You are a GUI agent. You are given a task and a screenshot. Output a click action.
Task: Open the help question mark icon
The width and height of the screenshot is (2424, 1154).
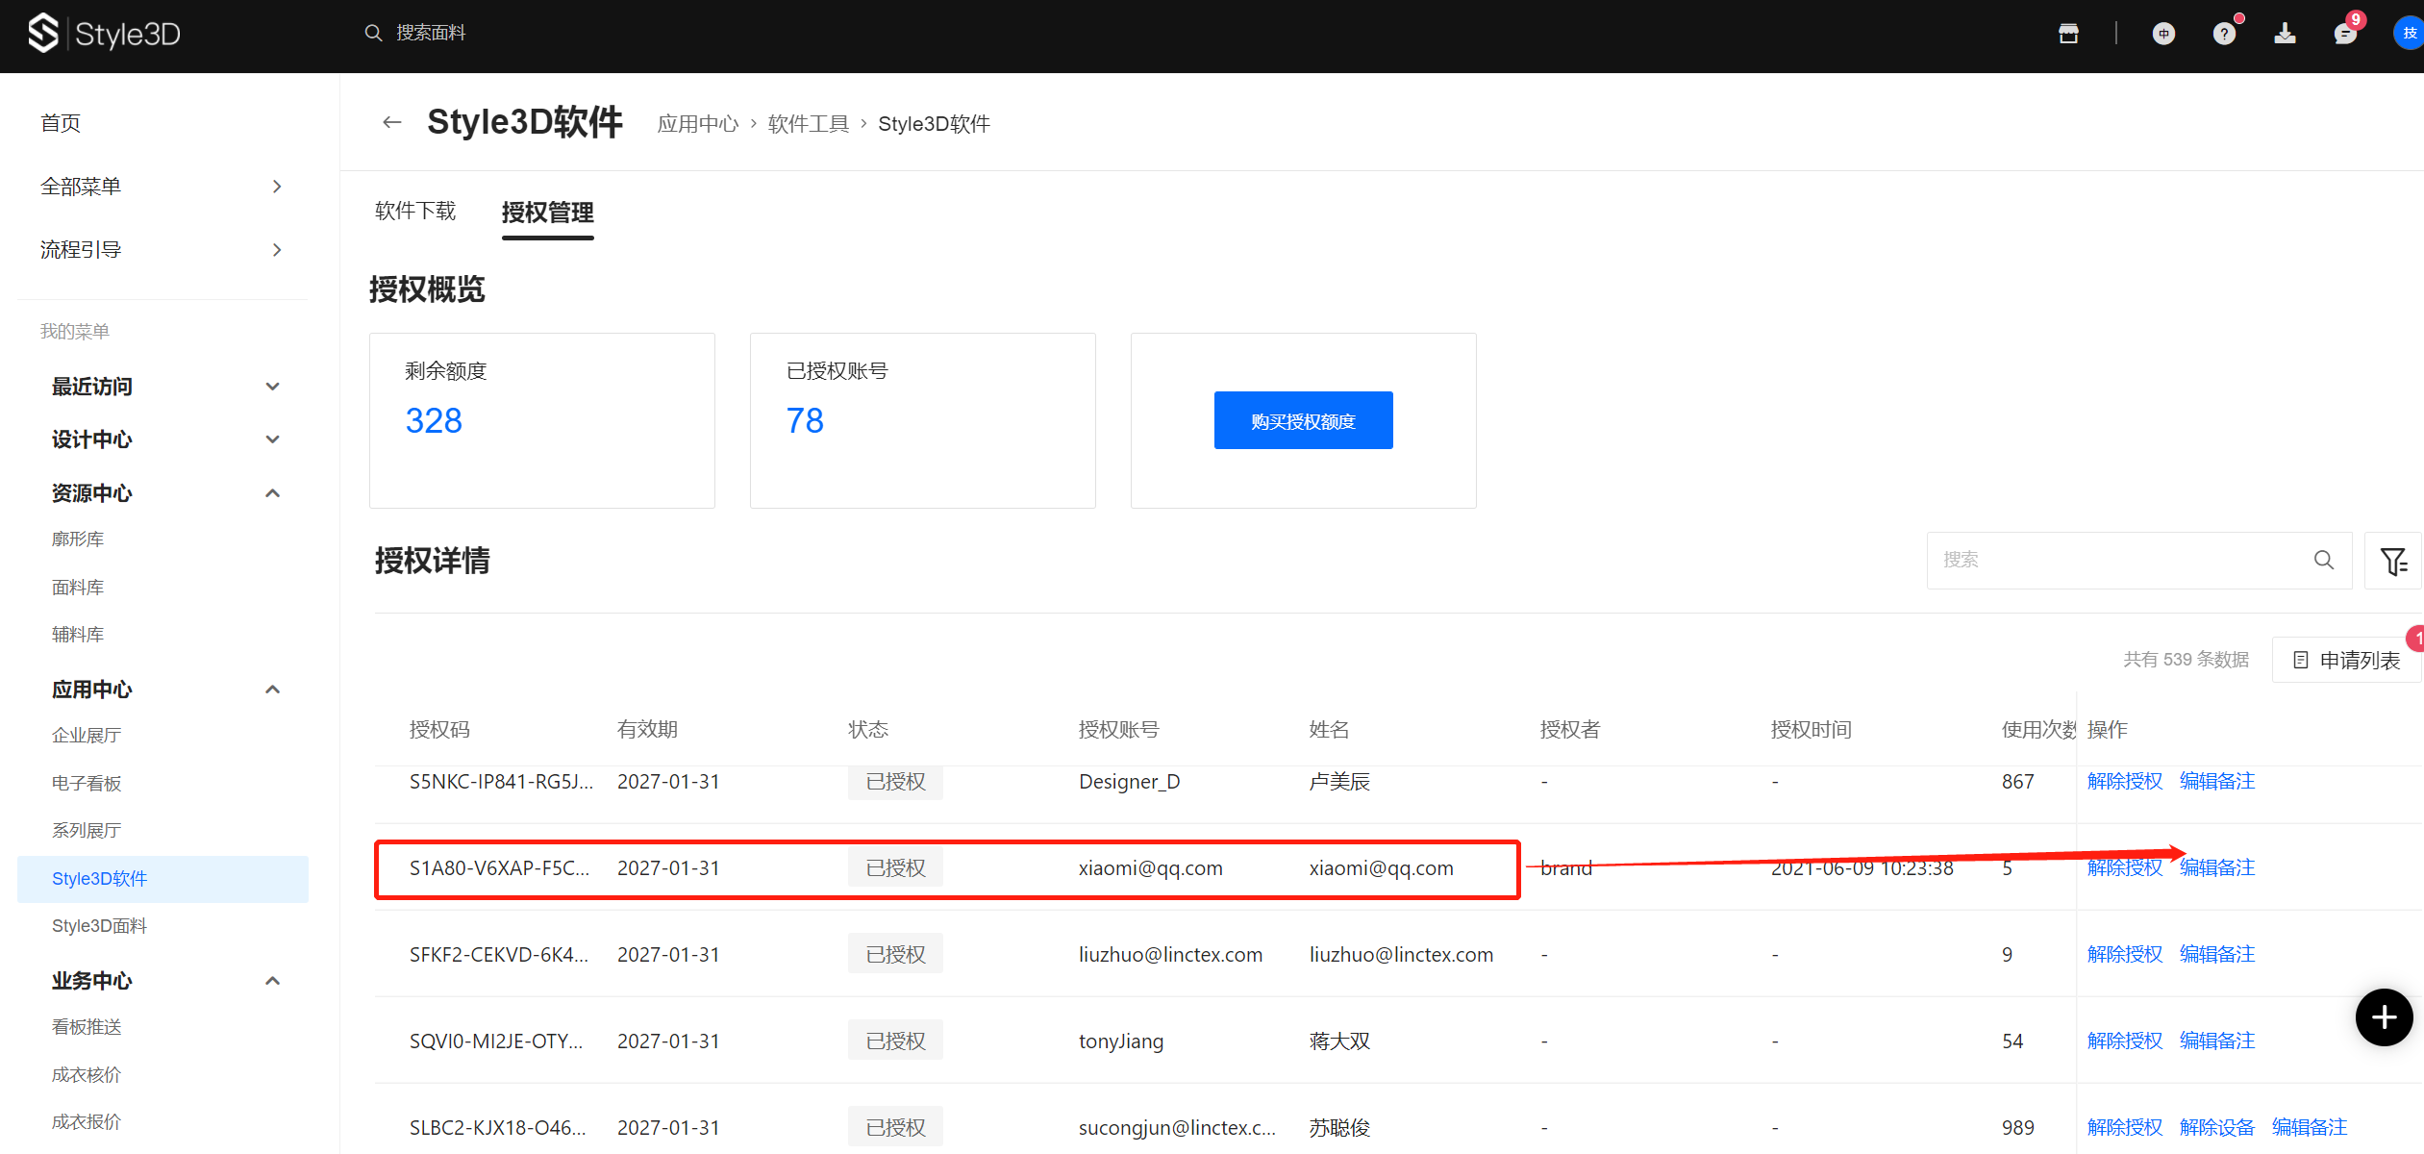coord(2224,34)
